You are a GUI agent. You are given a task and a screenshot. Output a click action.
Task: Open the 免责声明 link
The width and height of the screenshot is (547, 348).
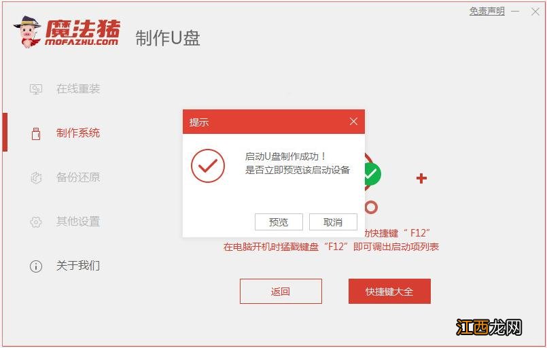pos(487,12)
